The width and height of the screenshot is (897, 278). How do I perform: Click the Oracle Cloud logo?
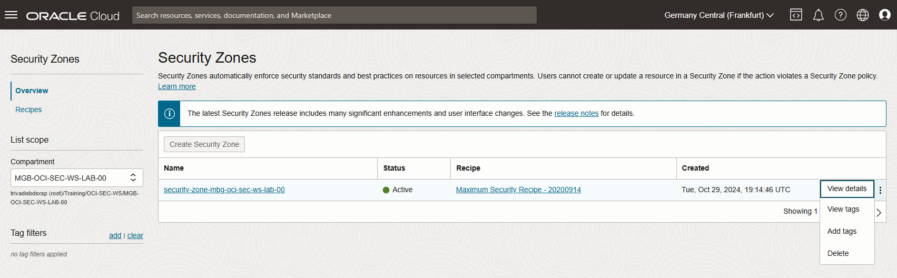click(x=73, y=16)
